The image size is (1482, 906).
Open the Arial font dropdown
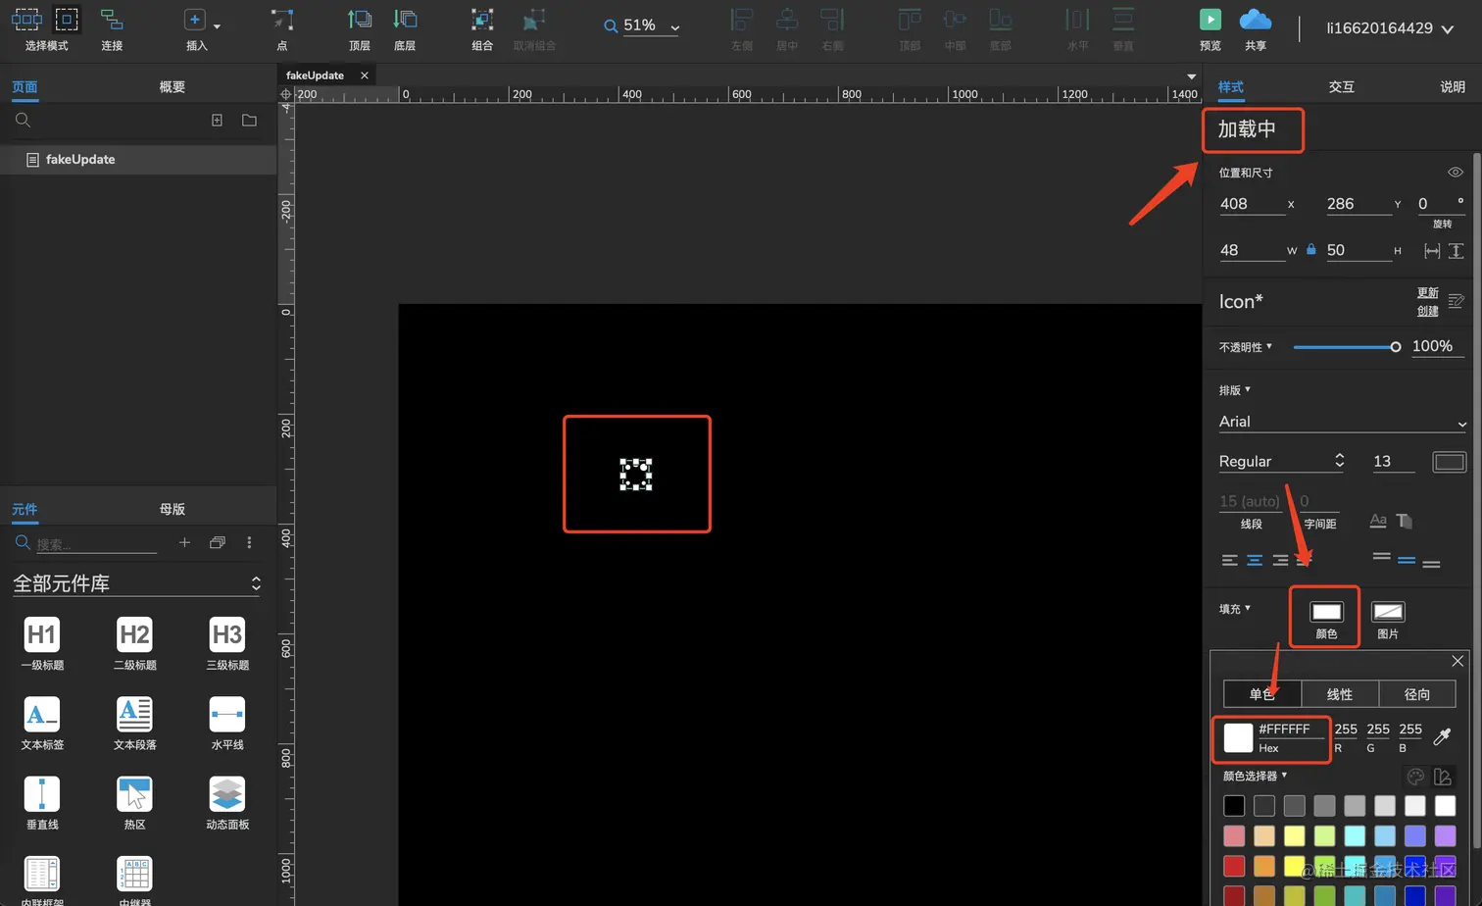[1342, 422]
